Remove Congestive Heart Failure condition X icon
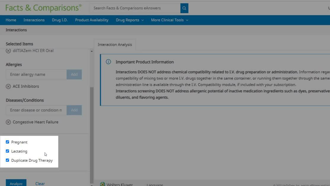Image resolution: width=330 pixels, height=186 pixels. click(x=8, y=122)
